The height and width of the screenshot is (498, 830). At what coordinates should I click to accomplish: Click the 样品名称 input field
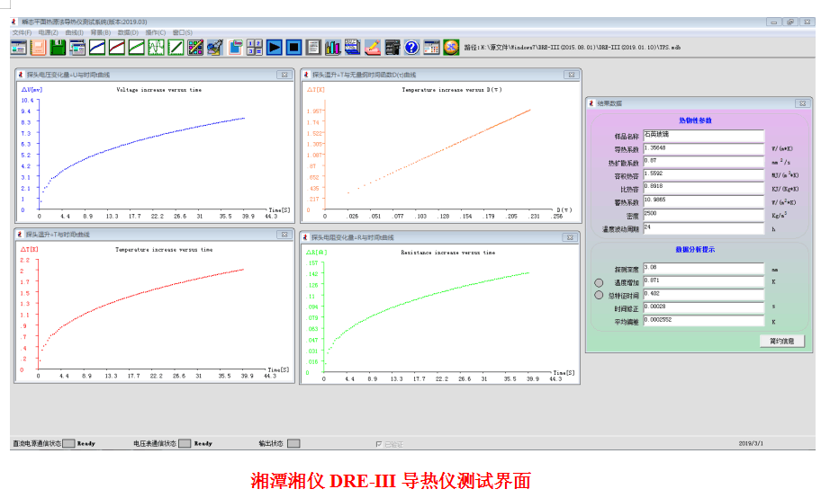coord(703,136)
